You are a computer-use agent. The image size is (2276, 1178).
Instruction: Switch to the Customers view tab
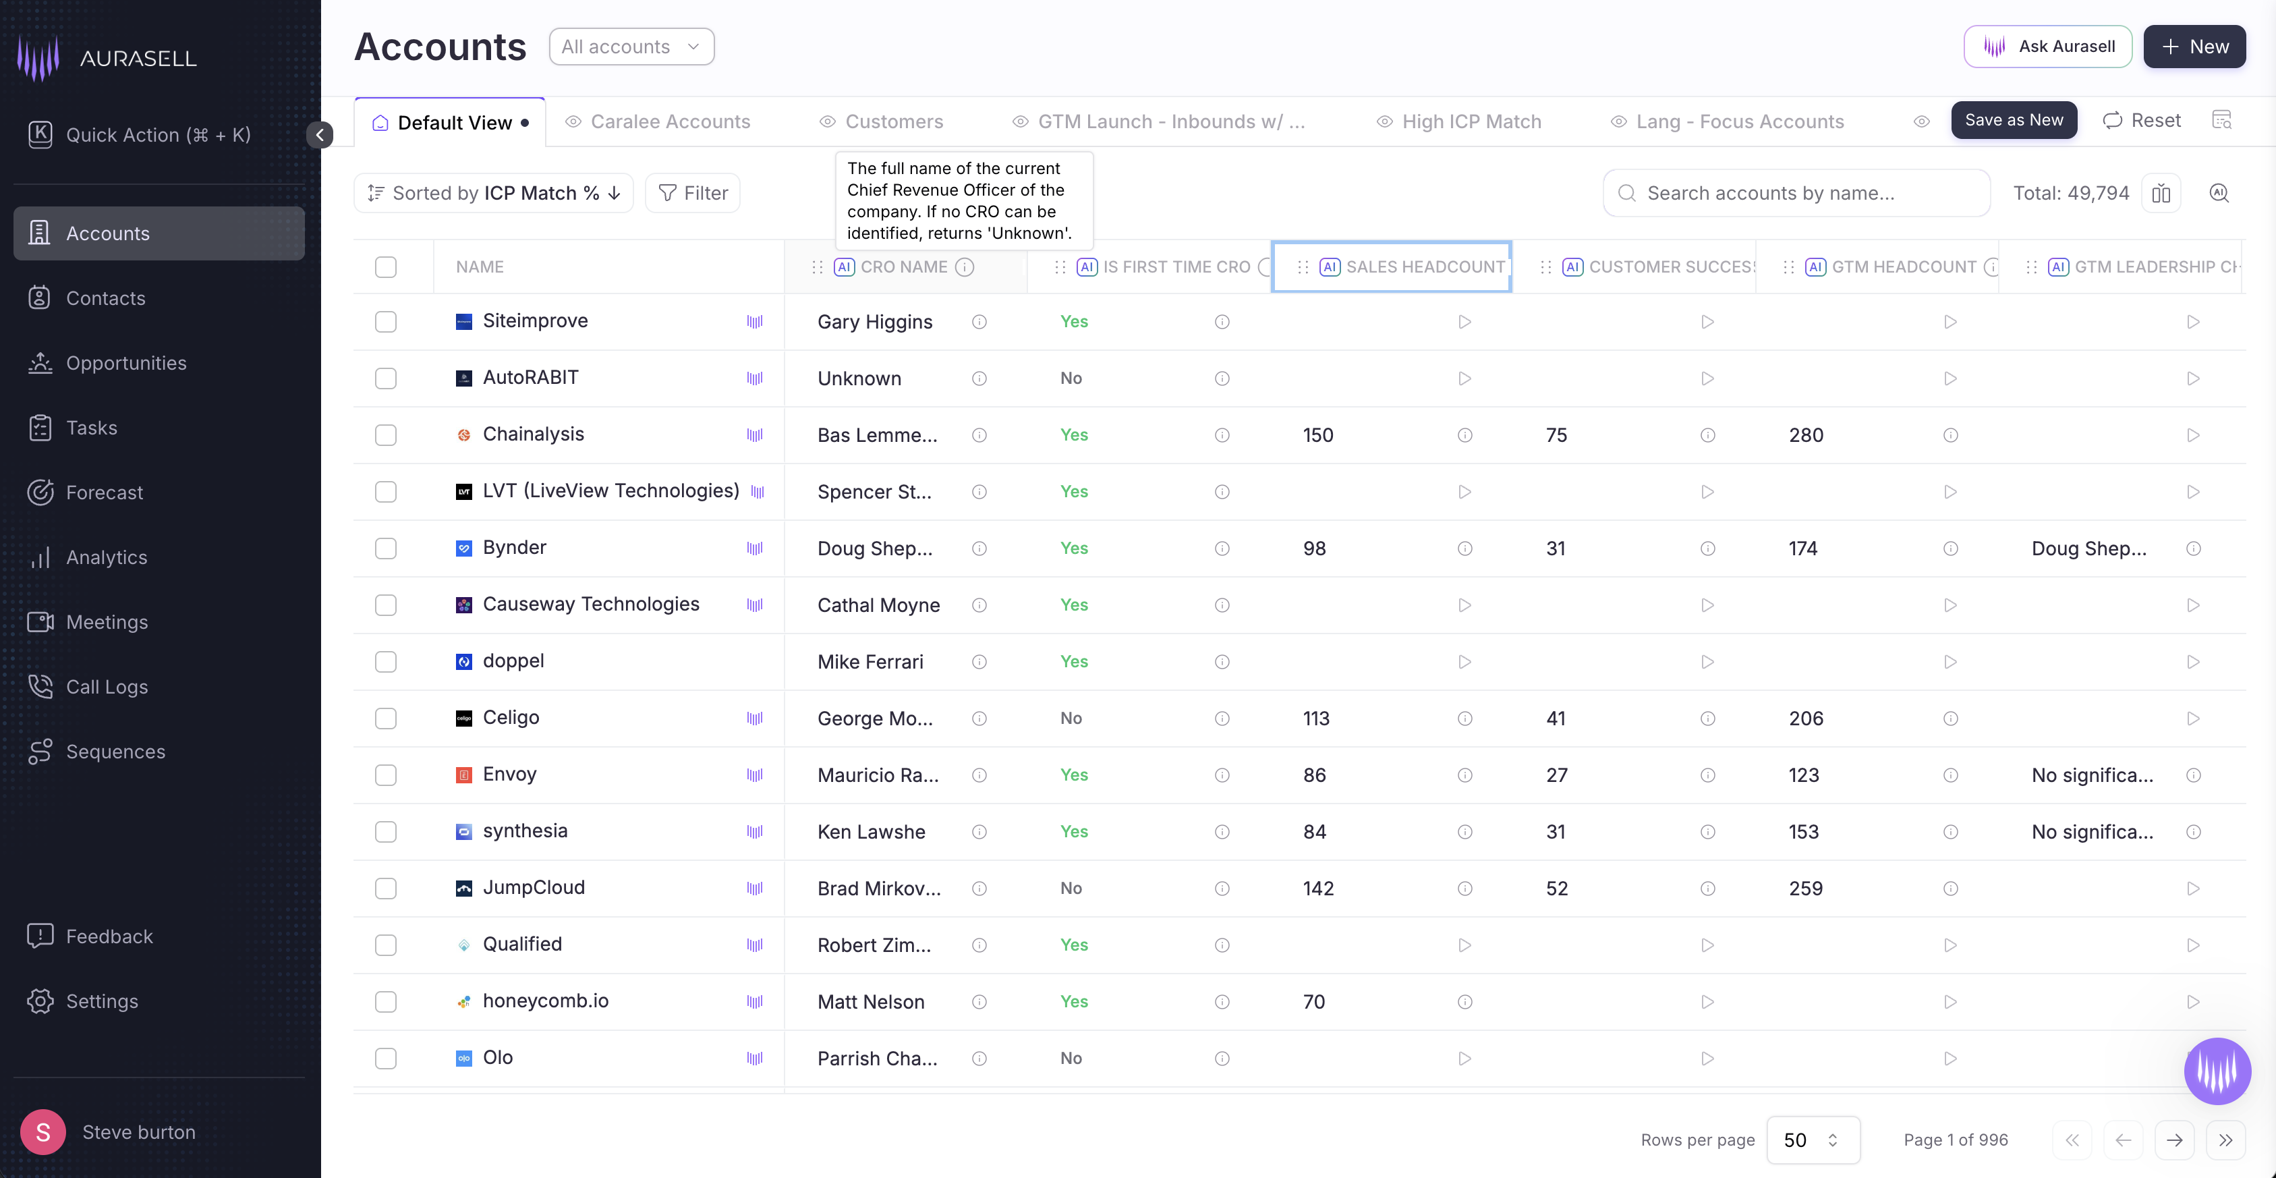point(893,122)
